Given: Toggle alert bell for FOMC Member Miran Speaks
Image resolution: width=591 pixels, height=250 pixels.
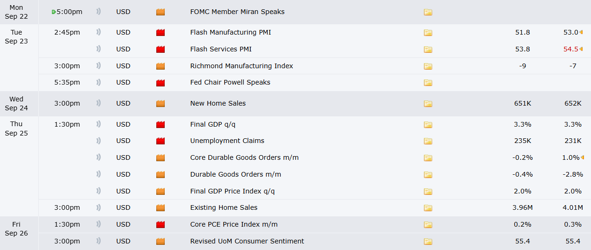Looking at the screenshot, I should click(99, 12).
